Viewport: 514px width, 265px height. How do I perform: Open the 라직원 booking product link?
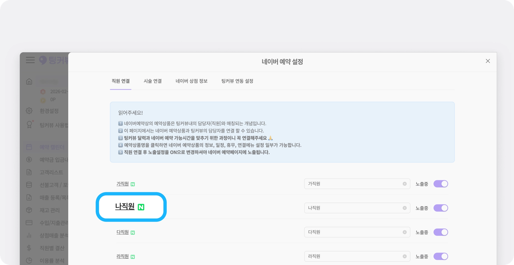click(x=122, y=256)
